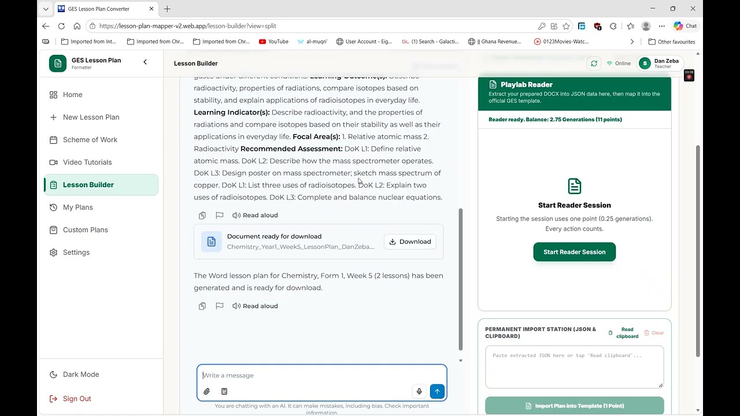Add page to favourites with star icon
Viewport: 740px width, 416px height.
tap(566, 26)
